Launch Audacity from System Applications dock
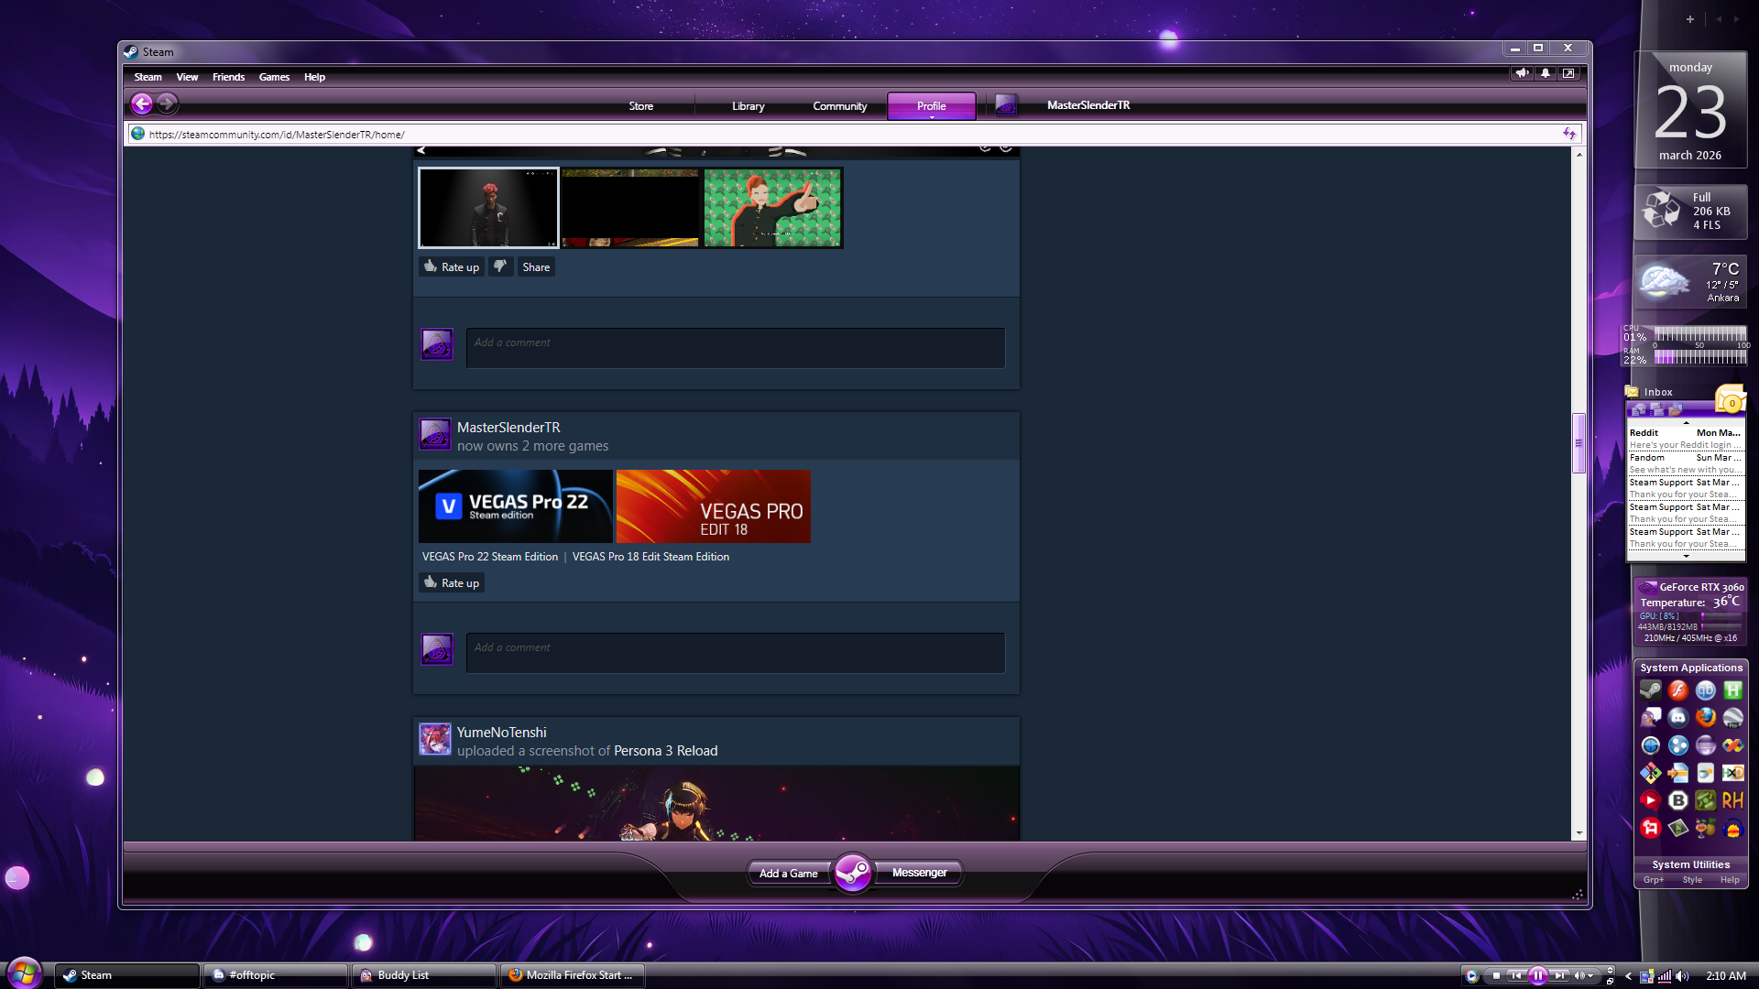 pos(1732,829)
